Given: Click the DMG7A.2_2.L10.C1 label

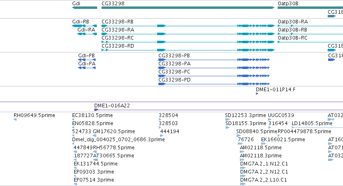Looking at the screenshot, I should point(263,180).
